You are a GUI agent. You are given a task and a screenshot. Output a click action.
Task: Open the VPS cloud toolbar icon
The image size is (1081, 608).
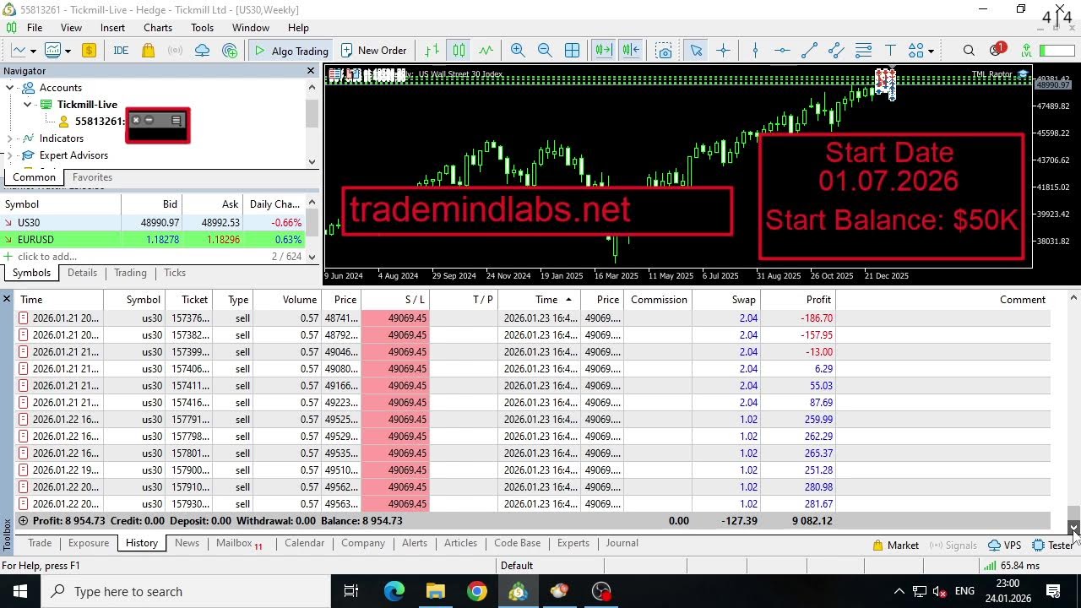coord(202,51)
